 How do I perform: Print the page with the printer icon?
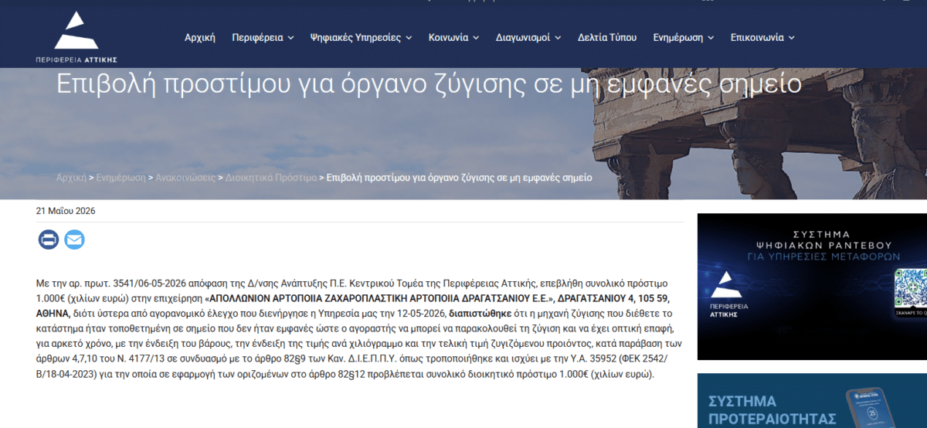[49, 239]
